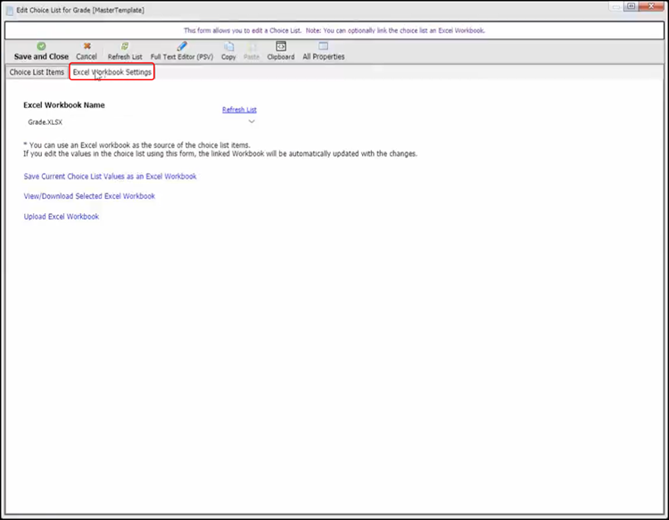This screenshot has width=669, height=520.
Task: Switch to the Choice List Items tab
Action: (37, 72)
